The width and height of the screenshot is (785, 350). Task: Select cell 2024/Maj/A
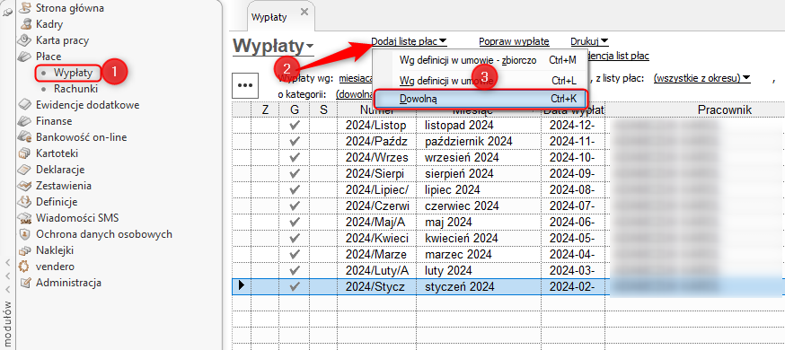[377, 222]
